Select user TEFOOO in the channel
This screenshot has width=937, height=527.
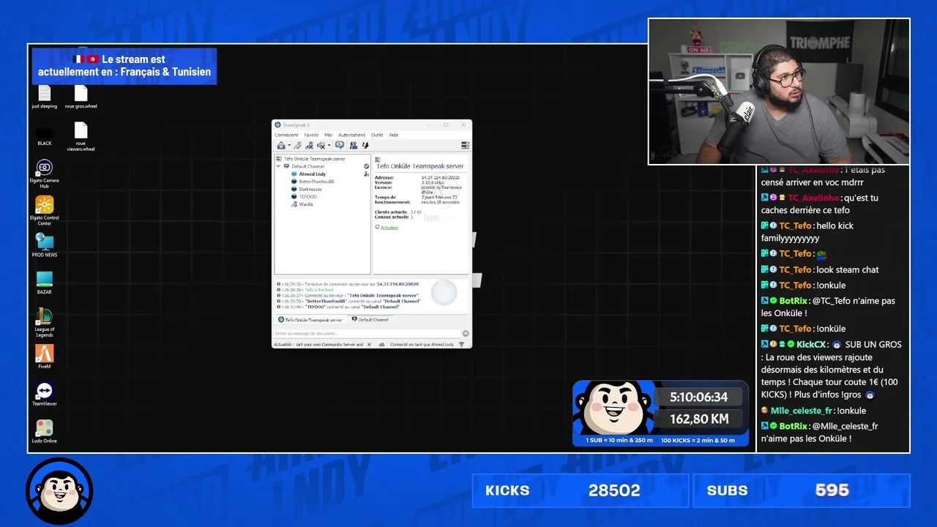308,197
